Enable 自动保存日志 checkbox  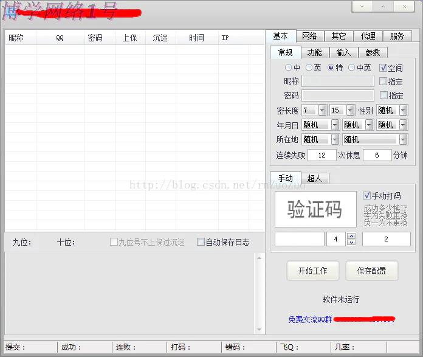click(x=201, y=242)
